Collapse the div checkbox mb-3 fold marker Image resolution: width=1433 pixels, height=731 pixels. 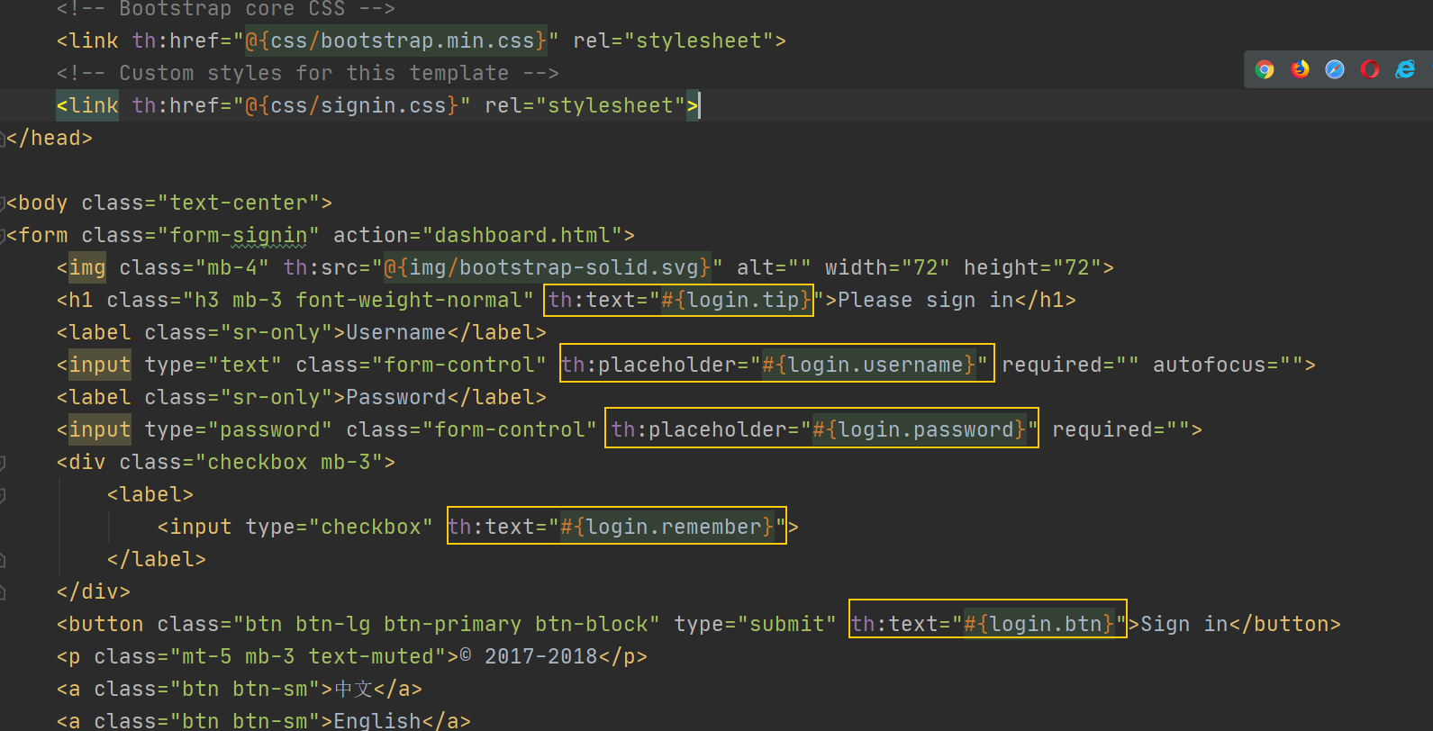point(3,463)
